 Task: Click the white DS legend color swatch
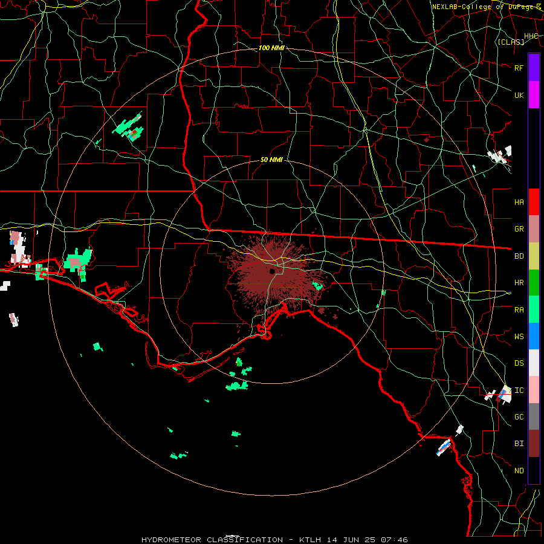[x=534, y=363]
